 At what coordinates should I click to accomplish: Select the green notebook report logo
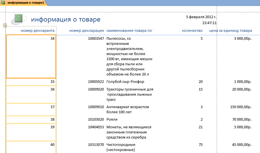tap(19, 19)
